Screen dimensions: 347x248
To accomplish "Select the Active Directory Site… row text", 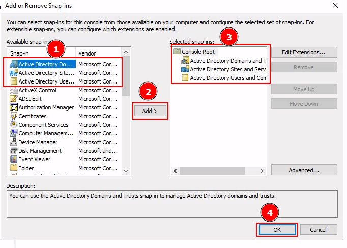I will pos(46,73).
